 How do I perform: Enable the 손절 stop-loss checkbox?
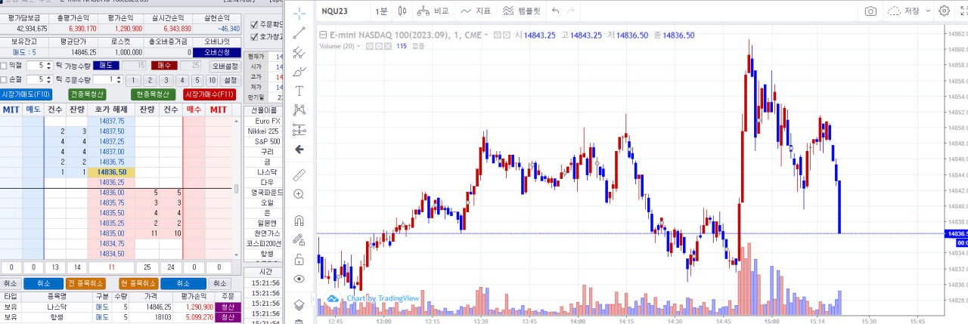5,79
